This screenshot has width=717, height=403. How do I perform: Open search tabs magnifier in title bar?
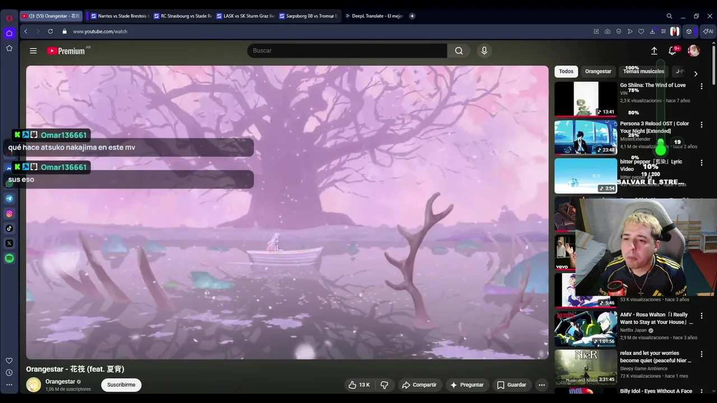669,16
